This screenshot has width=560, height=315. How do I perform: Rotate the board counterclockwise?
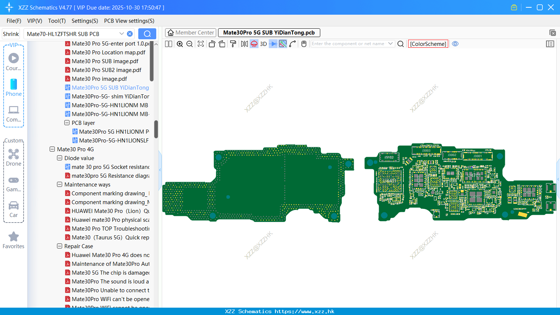[212, 44]
